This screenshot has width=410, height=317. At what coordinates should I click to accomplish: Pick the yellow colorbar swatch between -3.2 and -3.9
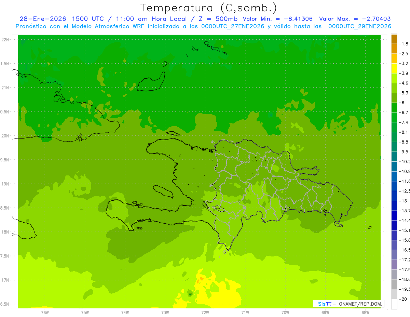pos(394,68)
